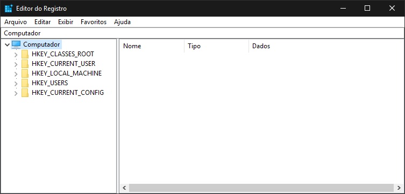Minimize the Editor do Registro window

[343, 8]
